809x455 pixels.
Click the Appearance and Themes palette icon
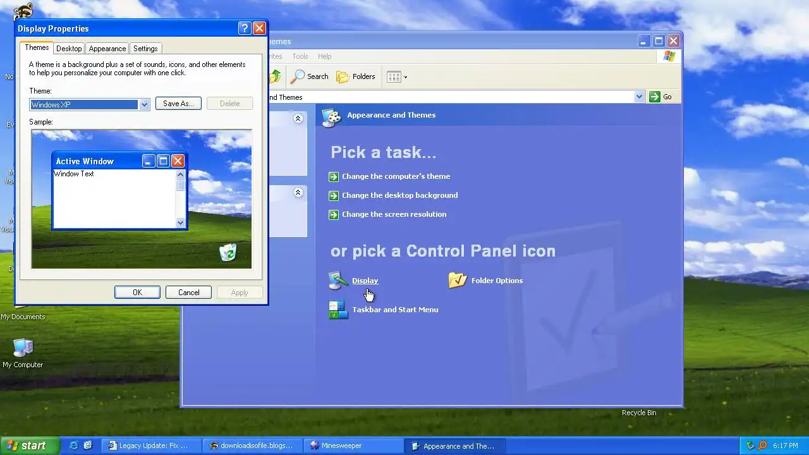(332, 117)
